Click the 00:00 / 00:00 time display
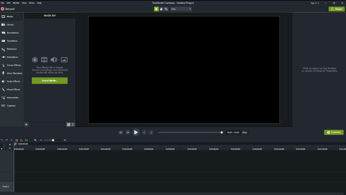Viewport: 346px width, 195px height. coord(233,133)
